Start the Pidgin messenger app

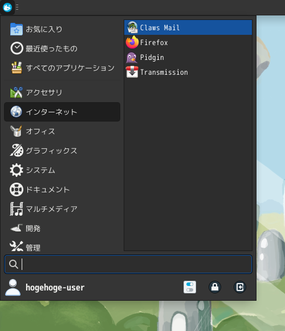point(188,58)
